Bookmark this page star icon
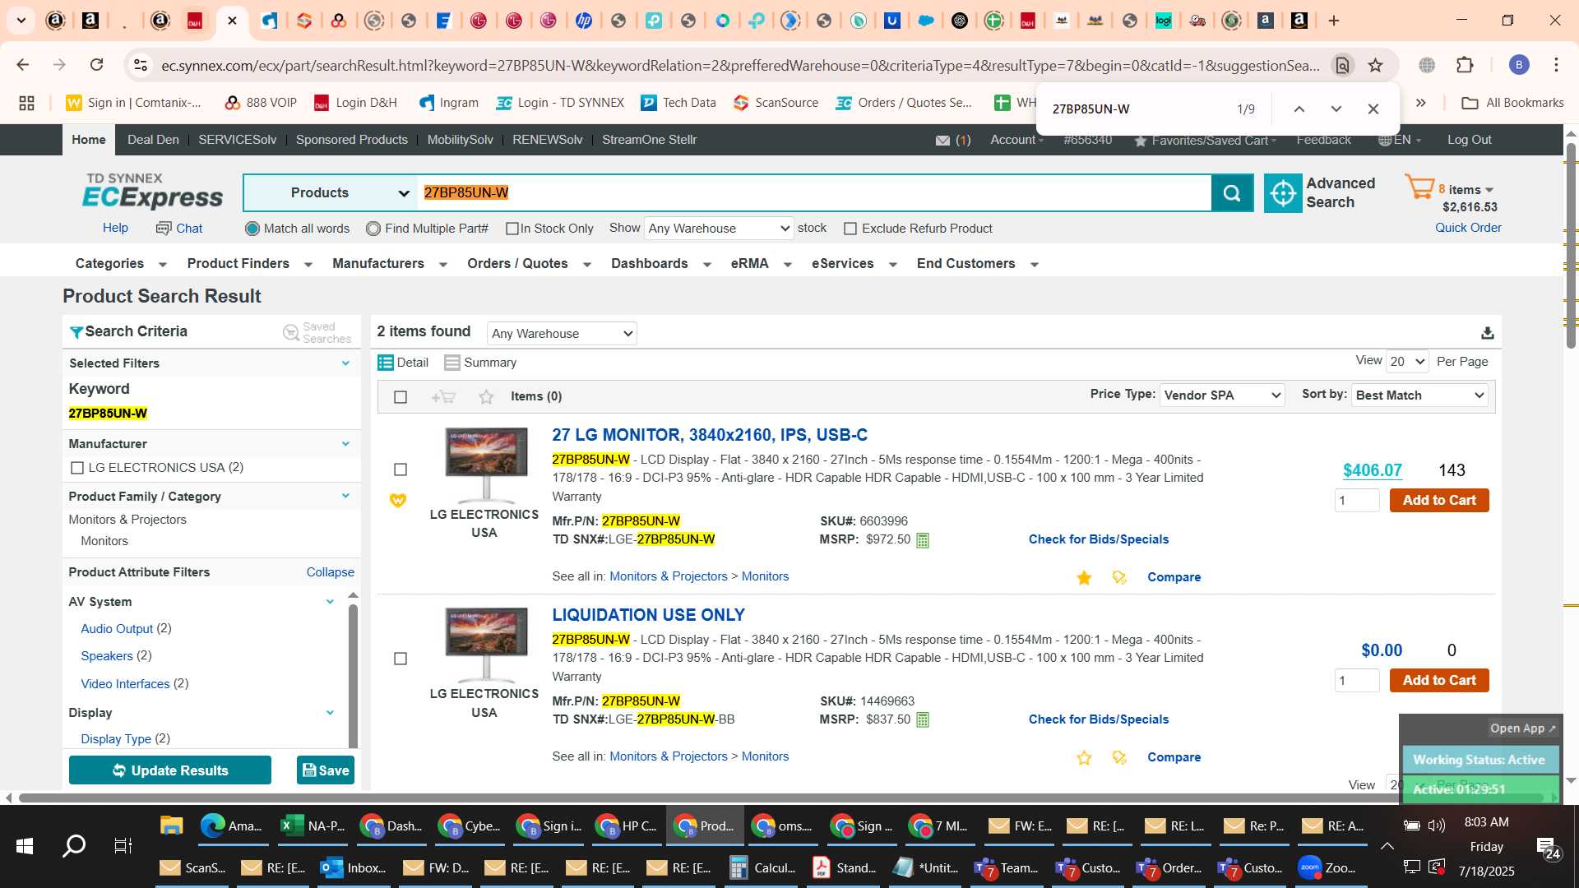 pos(1375,65)
